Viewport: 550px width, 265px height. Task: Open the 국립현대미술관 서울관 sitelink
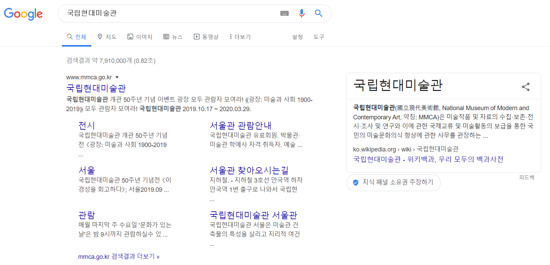point(253,215)
